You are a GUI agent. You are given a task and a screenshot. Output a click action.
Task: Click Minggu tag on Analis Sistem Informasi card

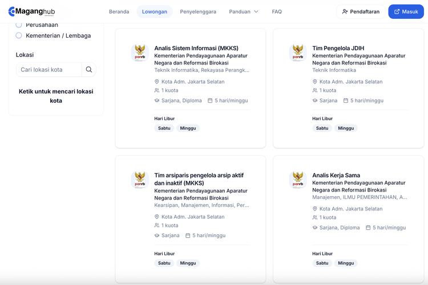[x=188, y=128]
